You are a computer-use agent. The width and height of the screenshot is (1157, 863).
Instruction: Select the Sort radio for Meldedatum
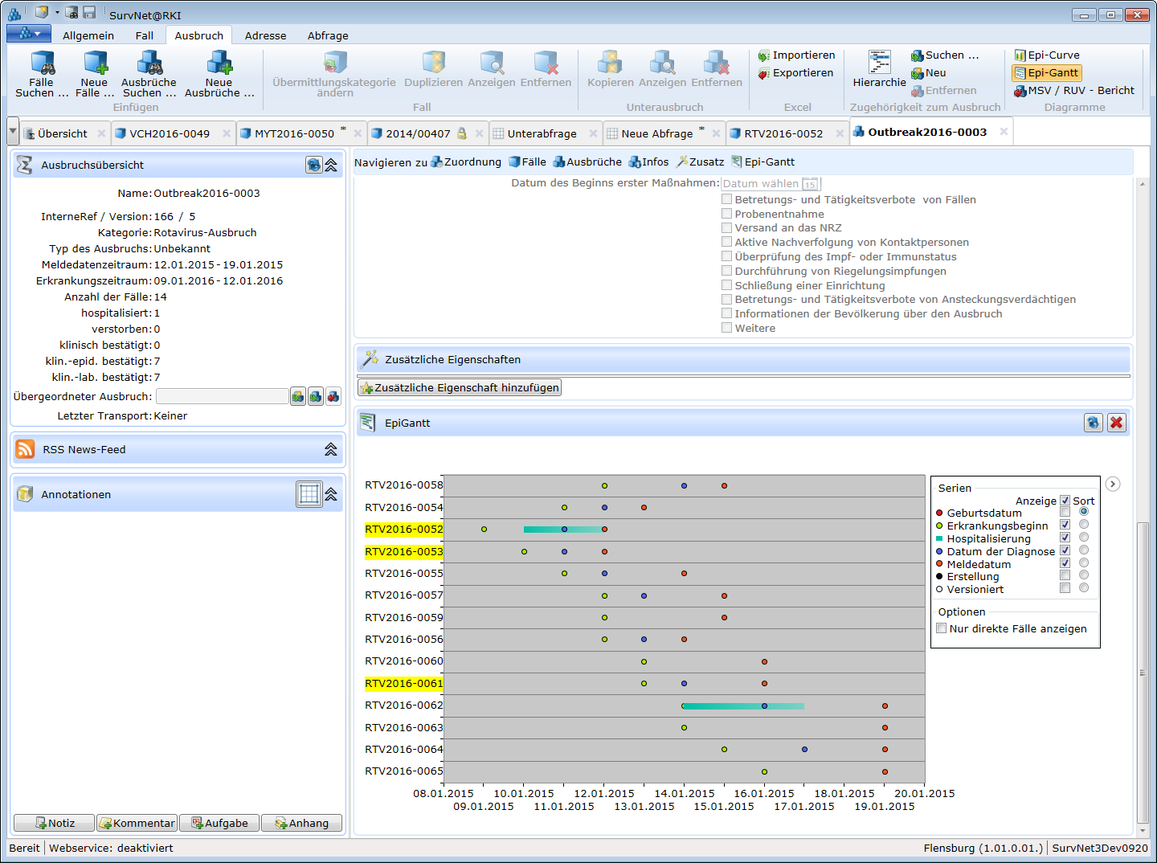click(1084, 562)
